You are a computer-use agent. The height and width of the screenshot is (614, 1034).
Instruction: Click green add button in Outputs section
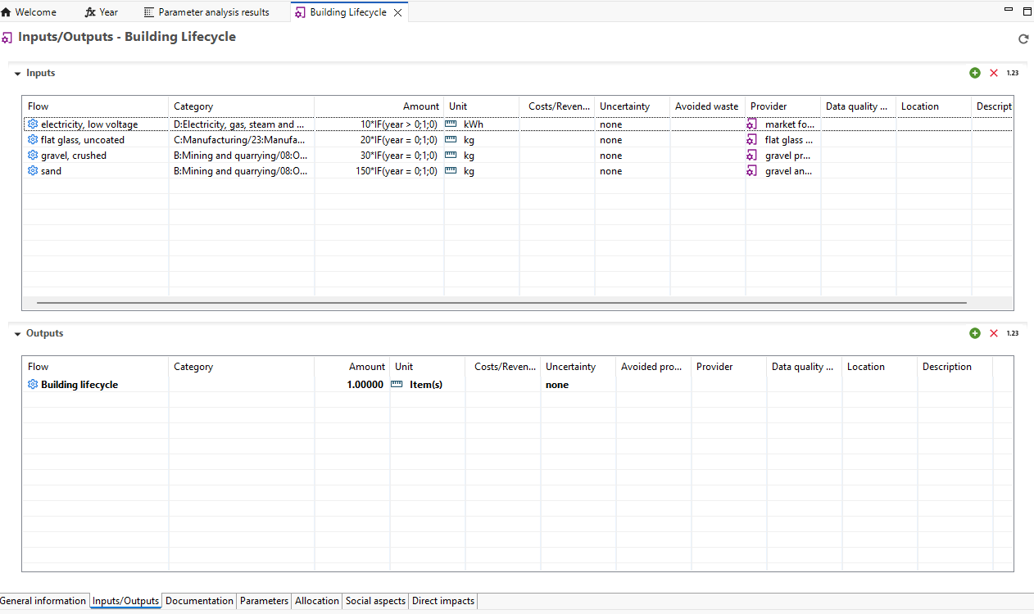974,333
